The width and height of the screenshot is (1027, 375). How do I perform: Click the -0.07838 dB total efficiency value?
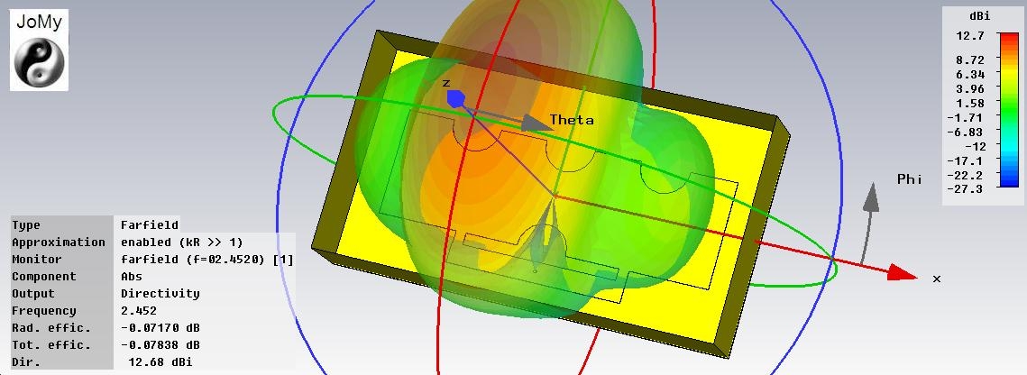[160, 344]
